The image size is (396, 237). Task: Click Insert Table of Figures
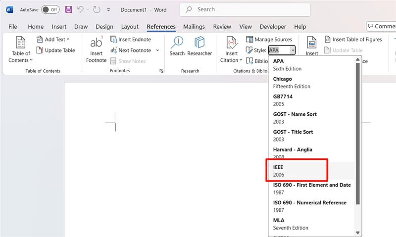(353, 40)
